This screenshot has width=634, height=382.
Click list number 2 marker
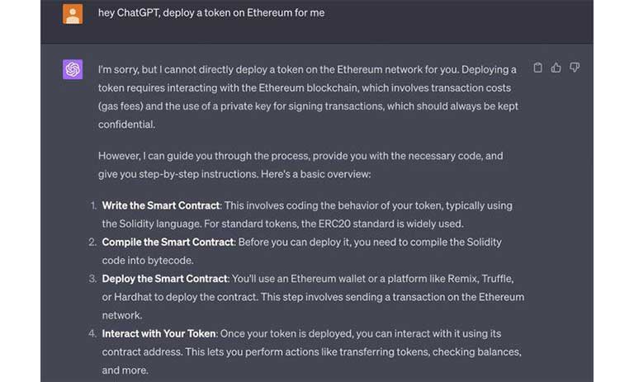(x=92, y=242)
